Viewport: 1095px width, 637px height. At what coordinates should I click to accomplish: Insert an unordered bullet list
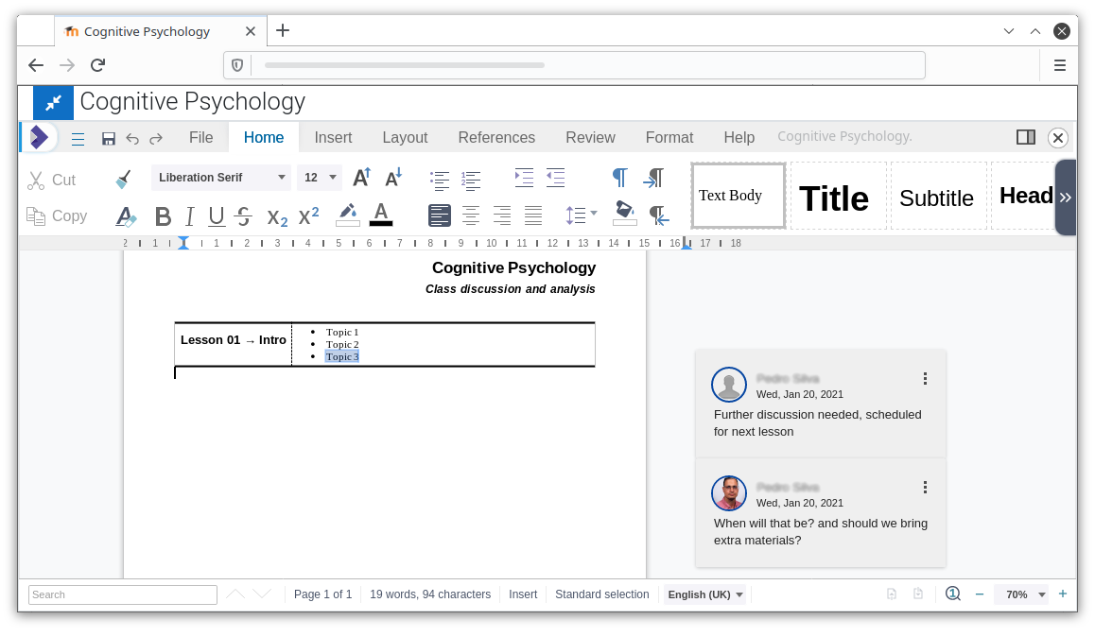(440, 179)
